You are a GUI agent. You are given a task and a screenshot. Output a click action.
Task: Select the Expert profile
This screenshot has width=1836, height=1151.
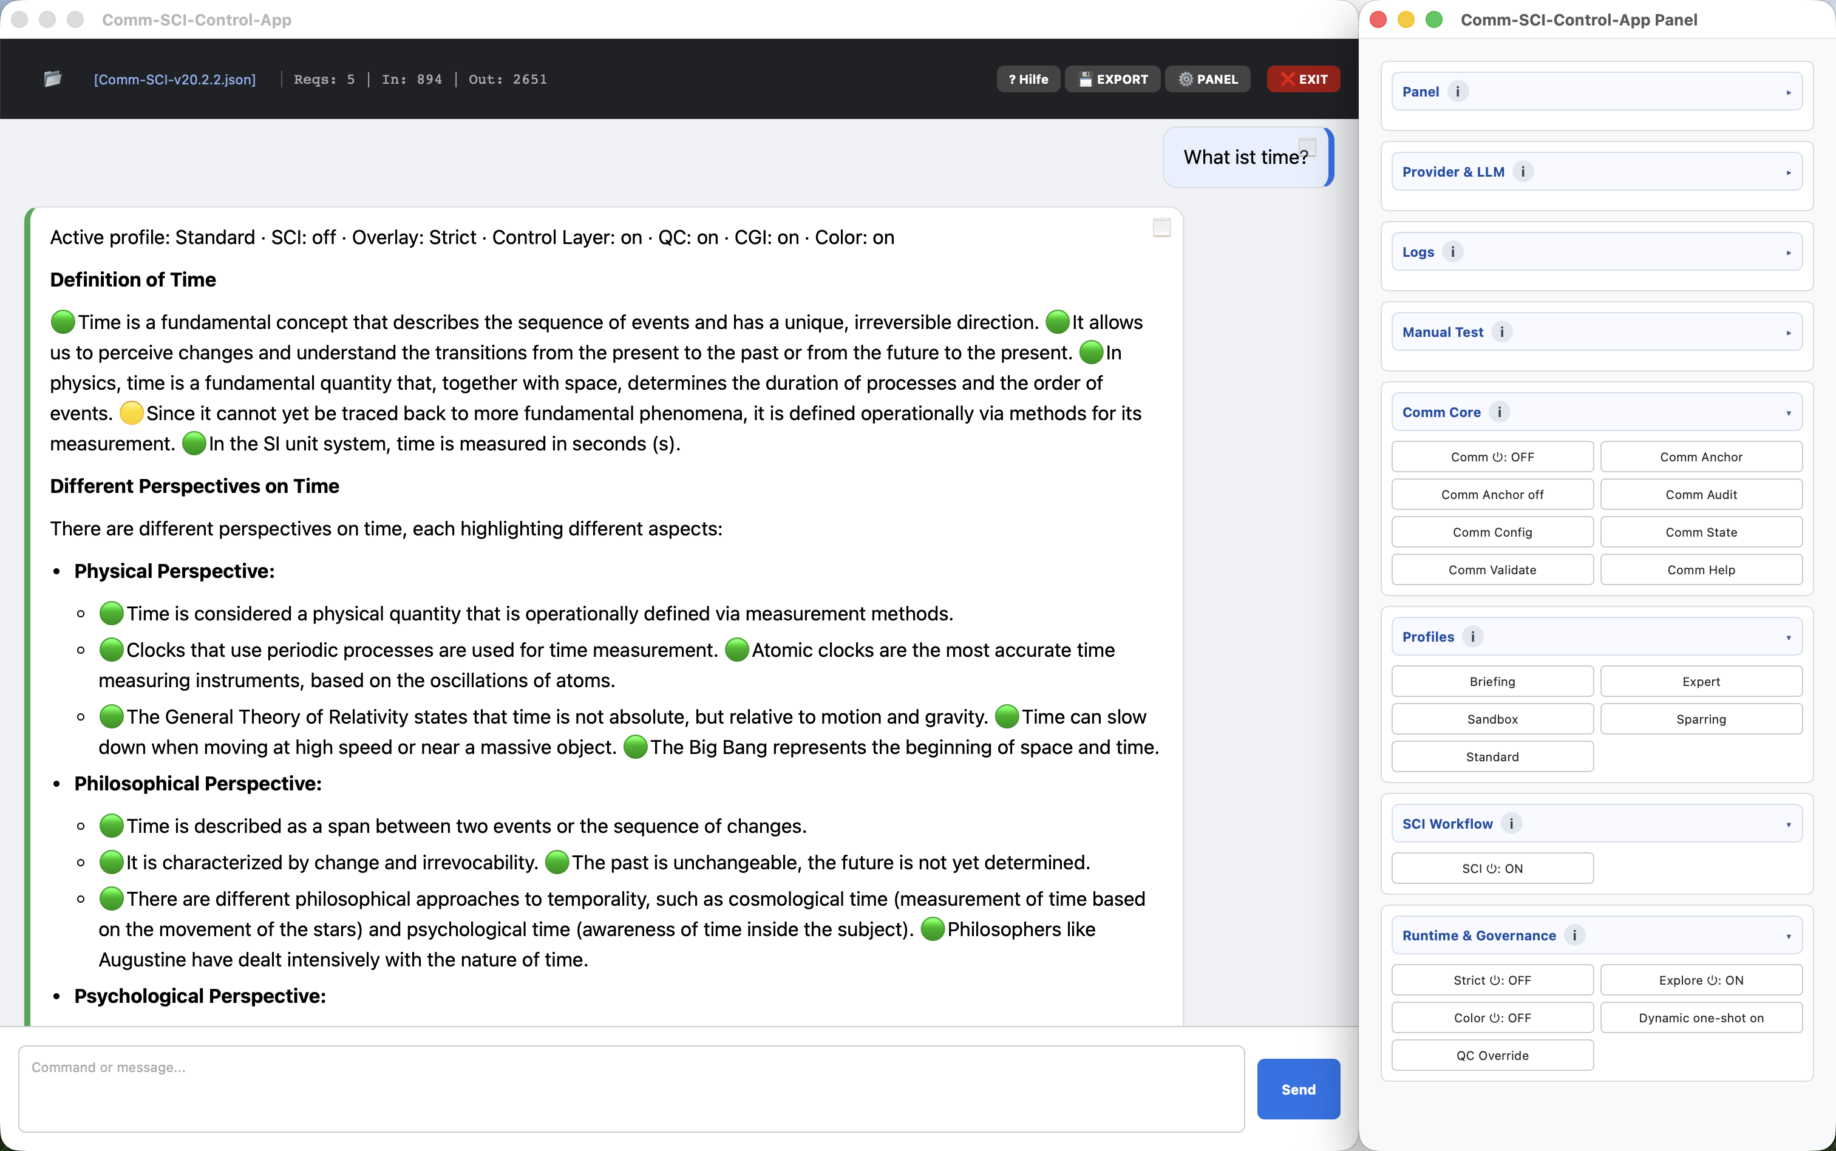pyautogui.click(x=1701, y=681)
